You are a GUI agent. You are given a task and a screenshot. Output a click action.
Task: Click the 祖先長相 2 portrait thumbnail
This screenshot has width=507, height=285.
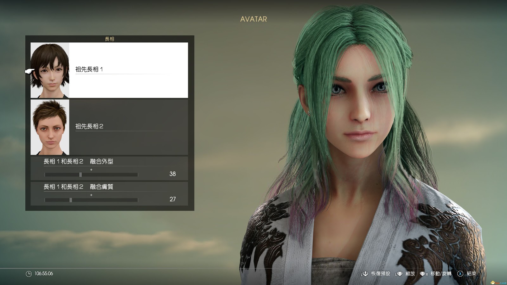click(50, 127)
